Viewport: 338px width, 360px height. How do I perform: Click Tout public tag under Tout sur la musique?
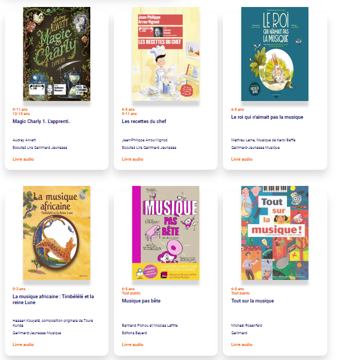[x=240, y=293]
